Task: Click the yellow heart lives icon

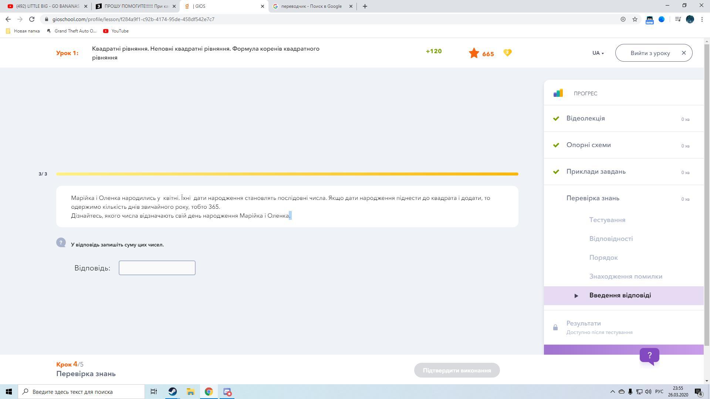Action: [507, 53]
